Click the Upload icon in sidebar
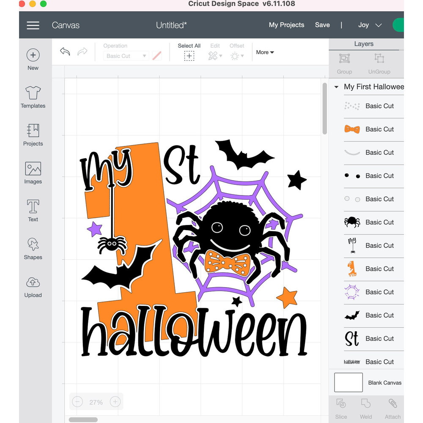Viewport: 423px width, 423px height. tap(33, 287)
